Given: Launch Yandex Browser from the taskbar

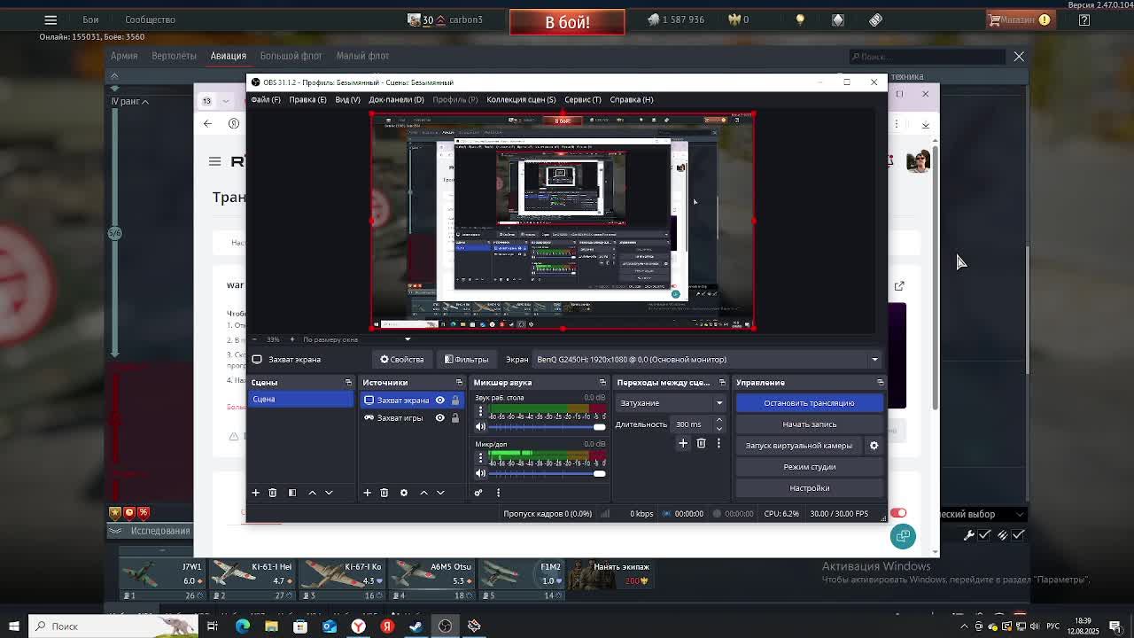Looking at the screenshot, I should pyautogui.click(x=358, y=626).
